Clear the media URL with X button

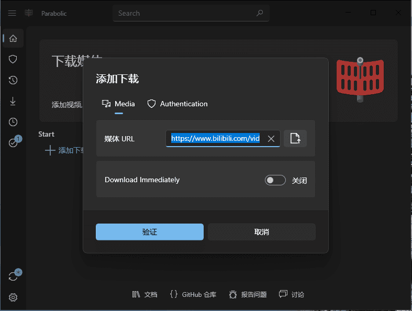(271, 139)
